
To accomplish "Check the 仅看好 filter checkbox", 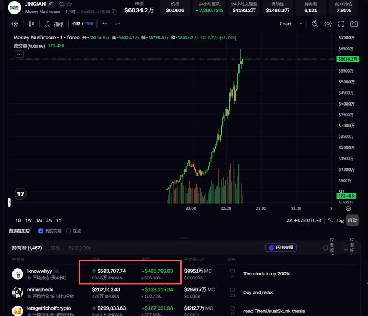I will [x=346, y=248].
